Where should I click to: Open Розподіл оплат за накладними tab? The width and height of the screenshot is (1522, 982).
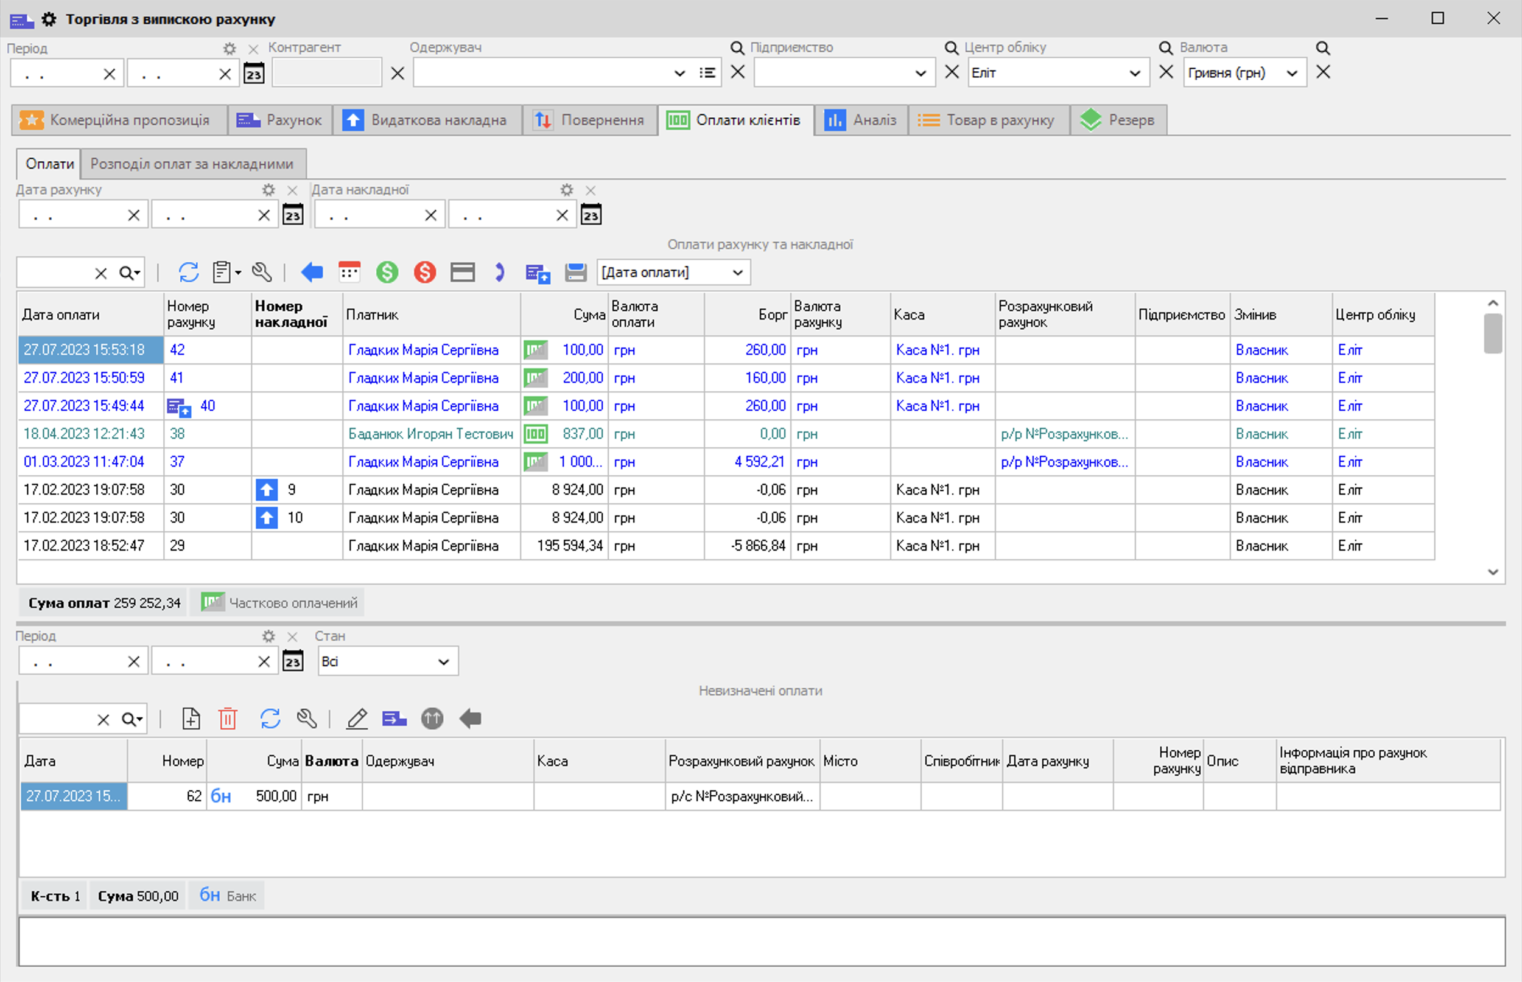[192, 164]
